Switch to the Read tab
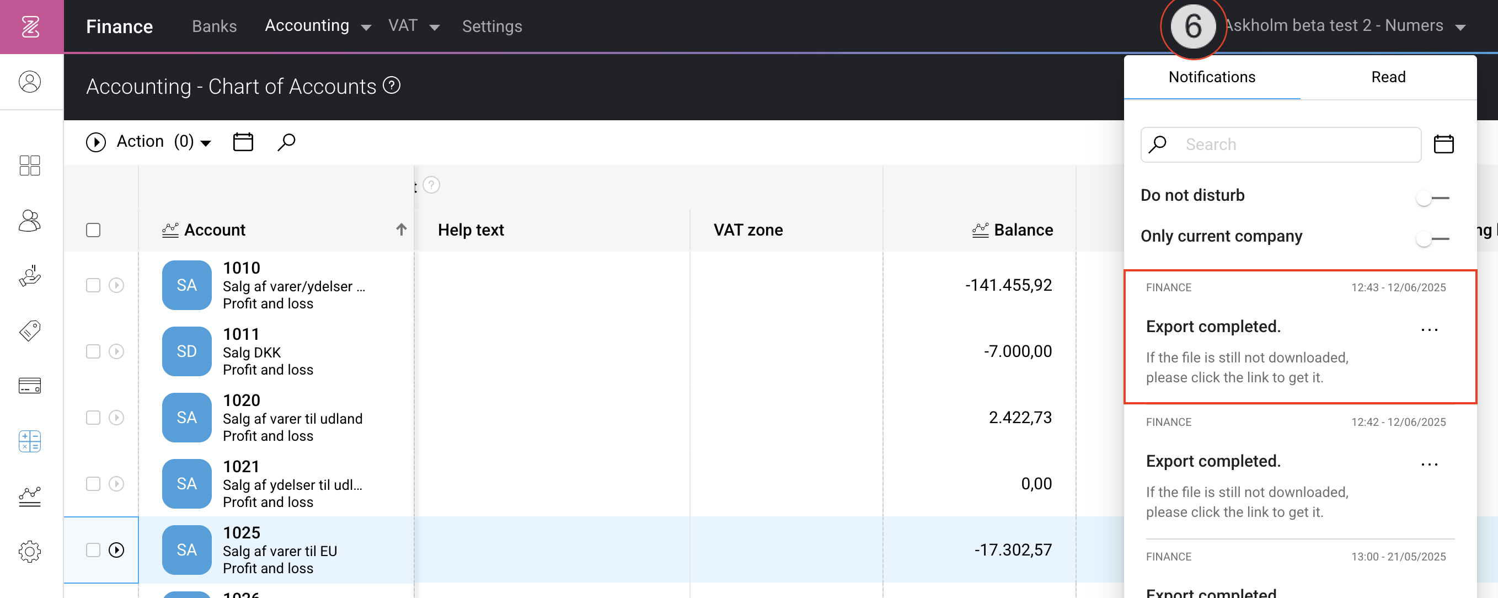Screen dimensions: 1498x598 point(1388,77)
